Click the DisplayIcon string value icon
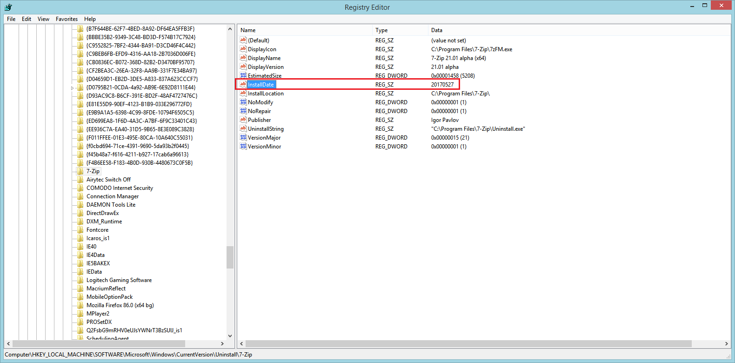Image resolution: width=735 pixels, height=363 pixels. (243, 49)
